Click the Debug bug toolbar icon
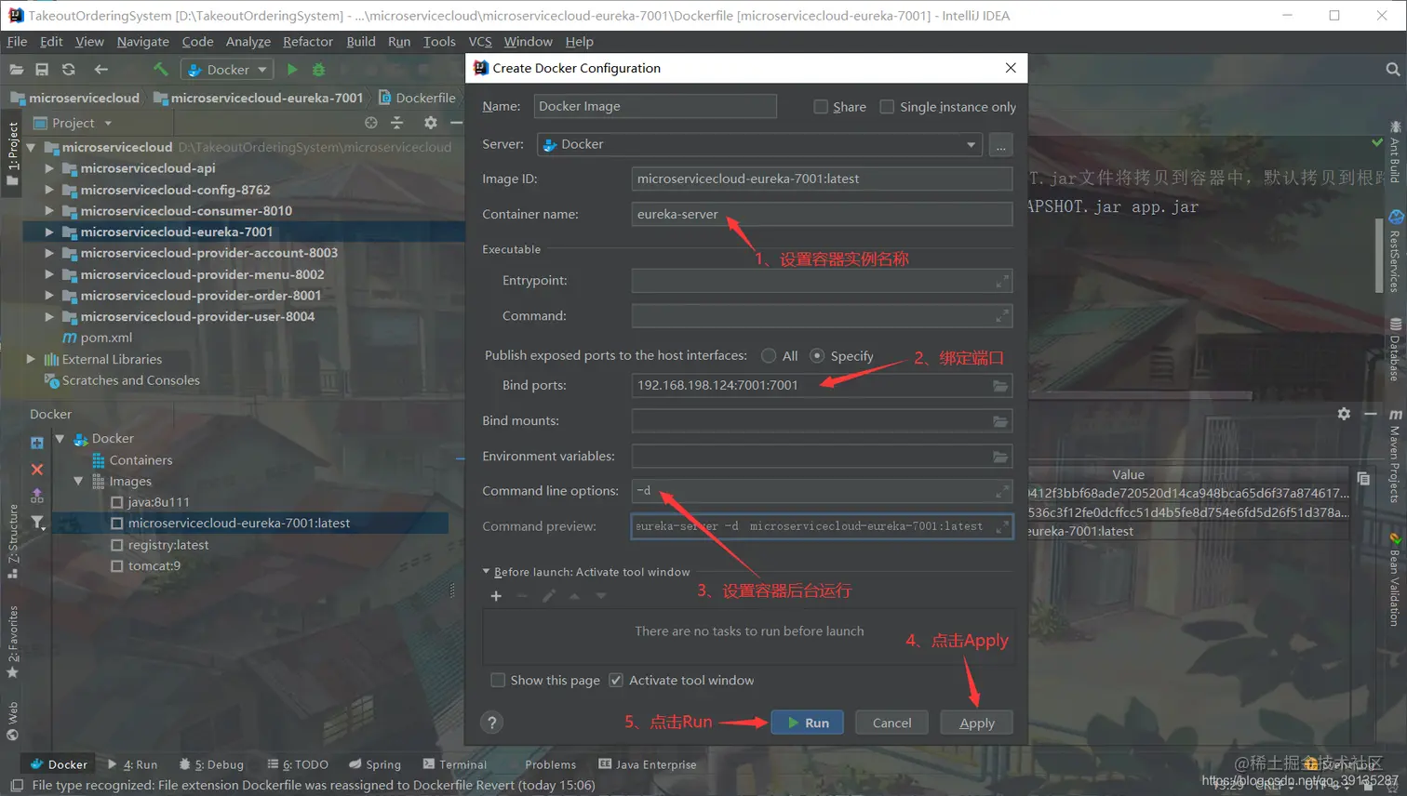Viewport: 1407px width, 796px height. pos(319,70)
